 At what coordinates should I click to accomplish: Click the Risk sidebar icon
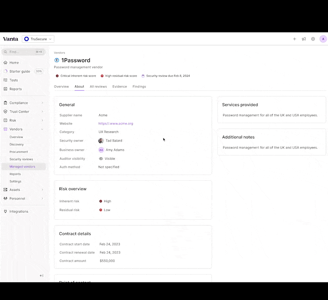(5, 120)
